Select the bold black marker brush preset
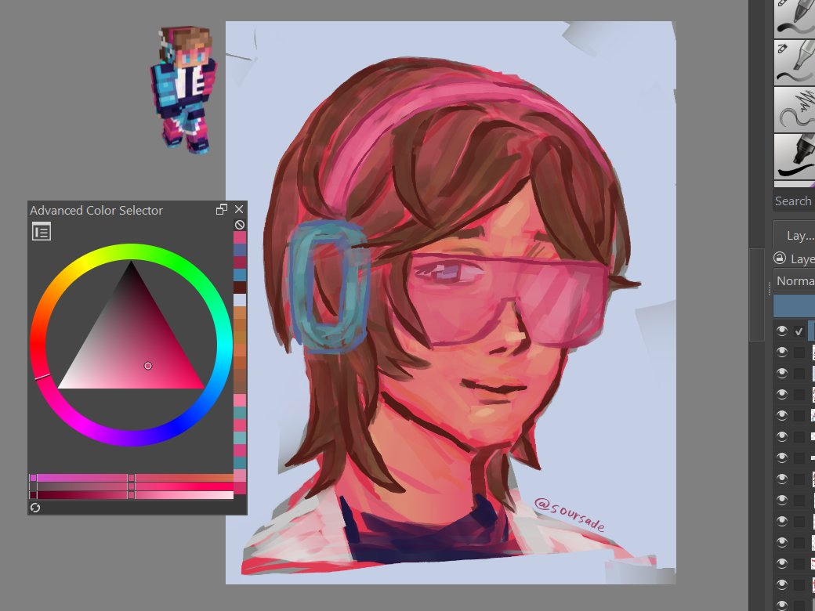Viewport: 815px width, 611px height. tap(795, 157)
